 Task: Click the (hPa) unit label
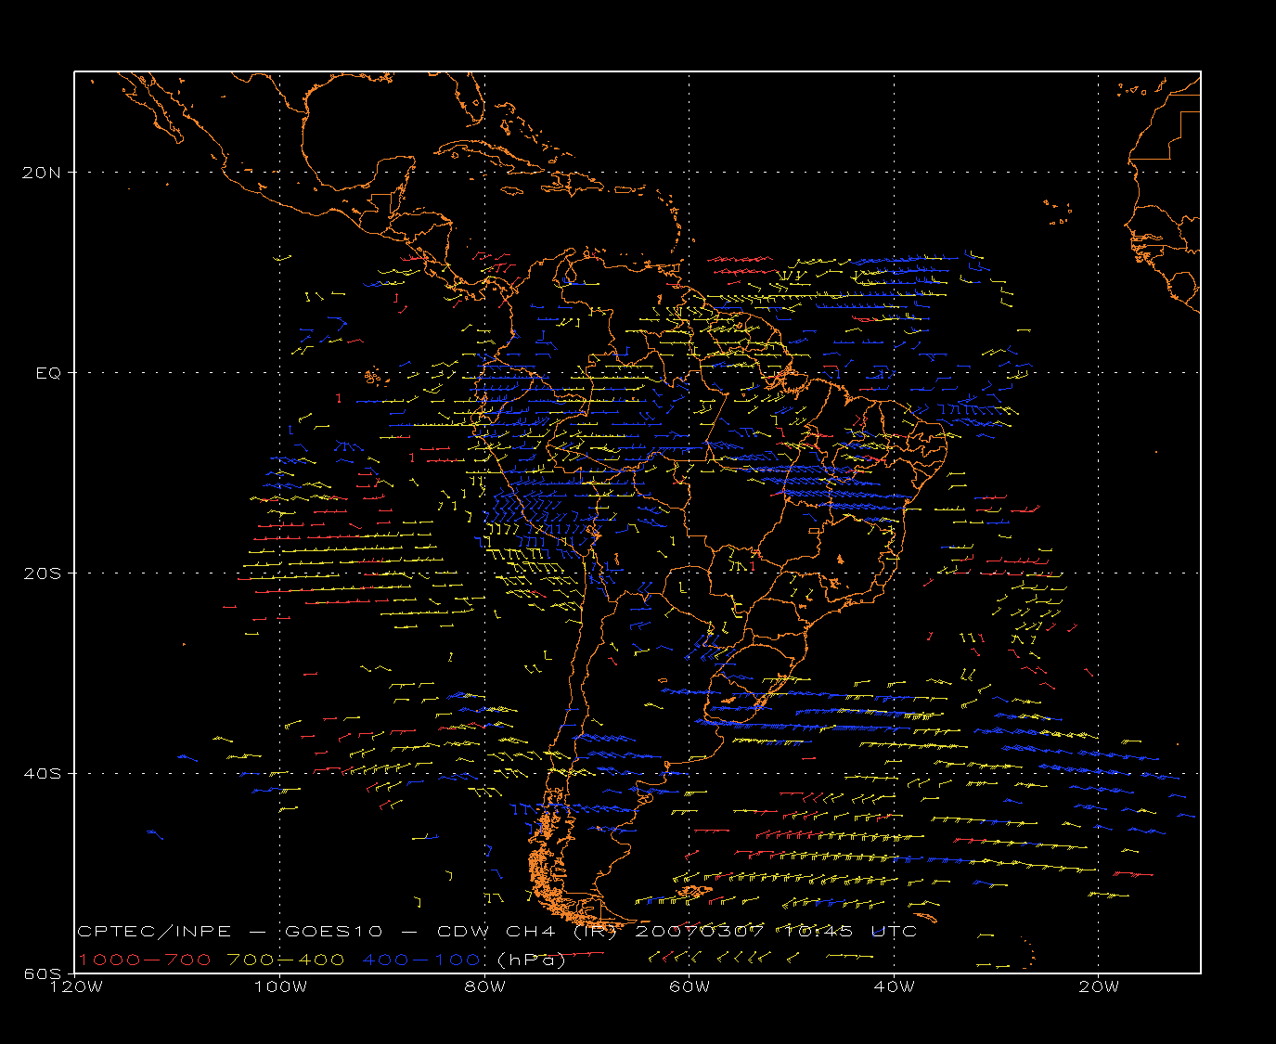point(532,960)
